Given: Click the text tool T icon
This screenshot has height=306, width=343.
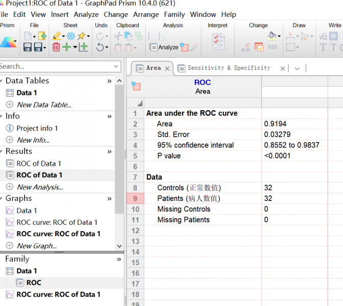Looking at the screenshot, I should click(x=323, y=47).
